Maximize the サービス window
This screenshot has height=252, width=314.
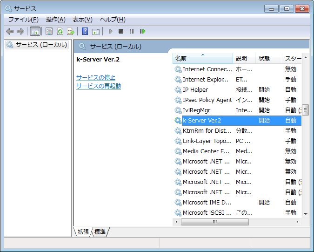tap(287, 9)
